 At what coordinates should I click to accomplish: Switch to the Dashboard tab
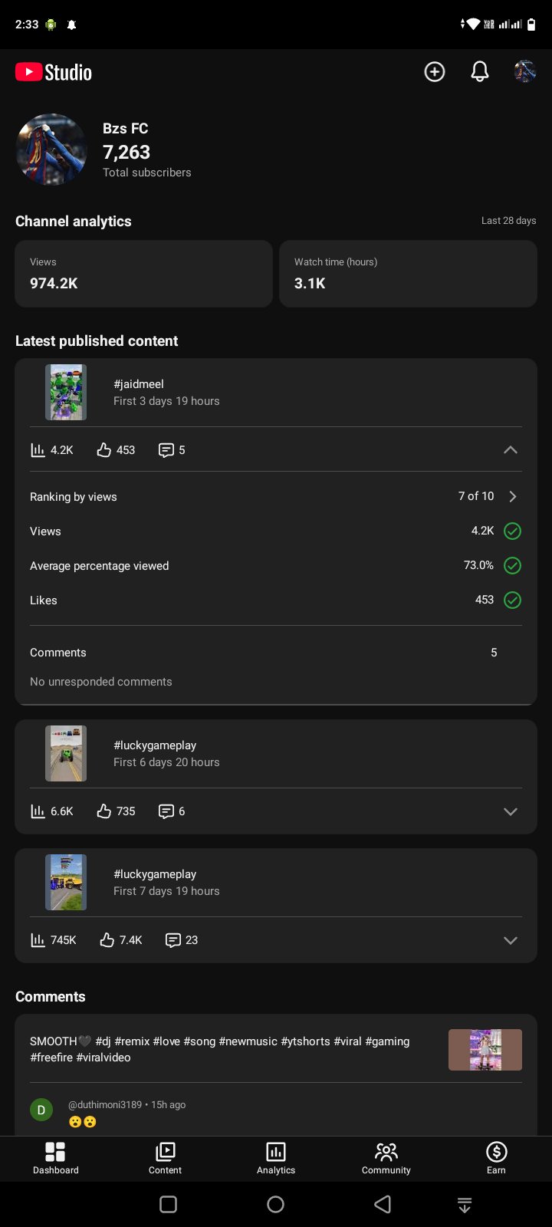pos(55,1158)
